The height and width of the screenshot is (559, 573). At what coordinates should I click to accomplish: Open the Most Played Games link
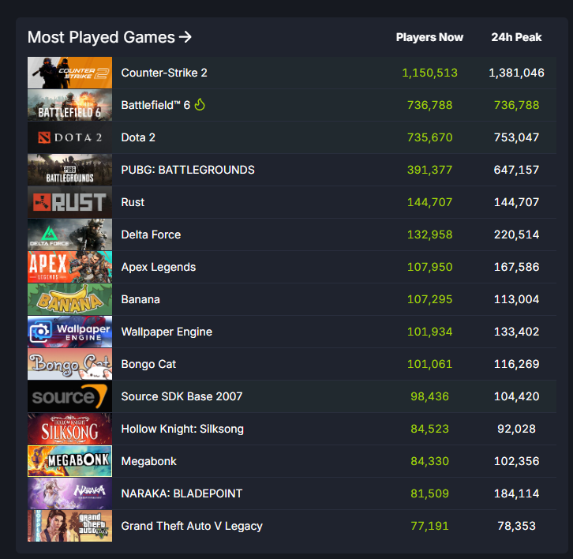(109, 37)
